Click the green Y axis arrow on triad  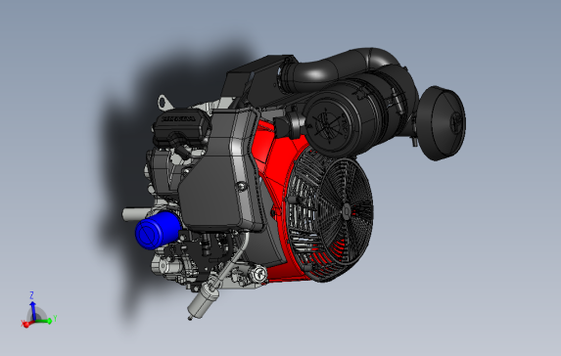[44, 321]
